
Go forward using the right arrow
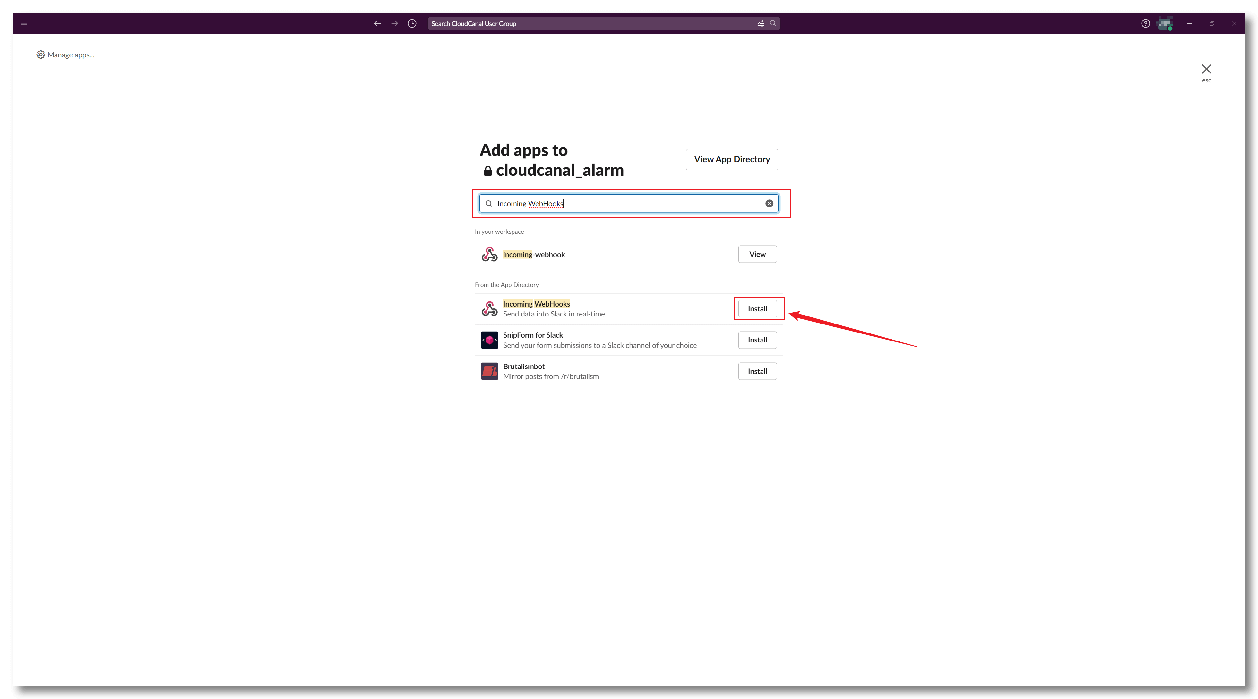395,23
